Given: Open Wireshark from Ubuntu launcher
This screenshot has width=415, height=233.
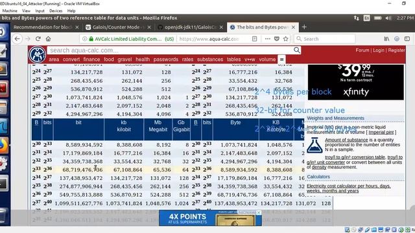Looking at the screenshot, I should click(x=4, y=127).
